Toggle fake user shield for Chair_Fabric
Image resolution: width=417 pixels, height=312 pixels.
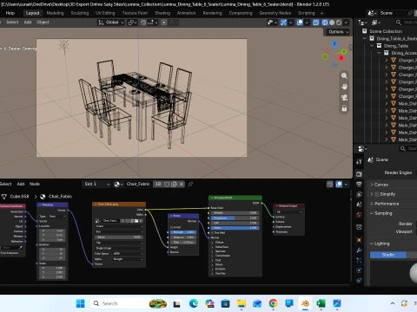pyautogui.click(x=167, y=184)
